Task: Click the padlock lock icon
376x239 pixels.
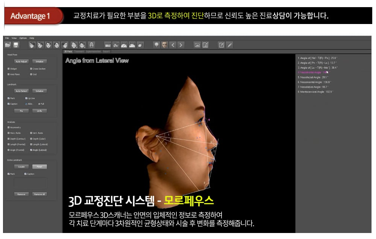Action: (91, 45)
